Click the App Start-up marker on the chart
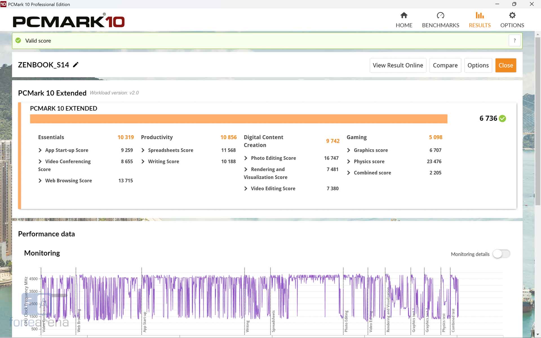This screenshot has width=541, height=338. [145, 322]
